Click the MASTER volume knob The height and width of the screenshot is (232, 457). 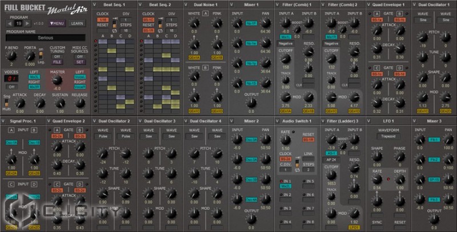57,80
